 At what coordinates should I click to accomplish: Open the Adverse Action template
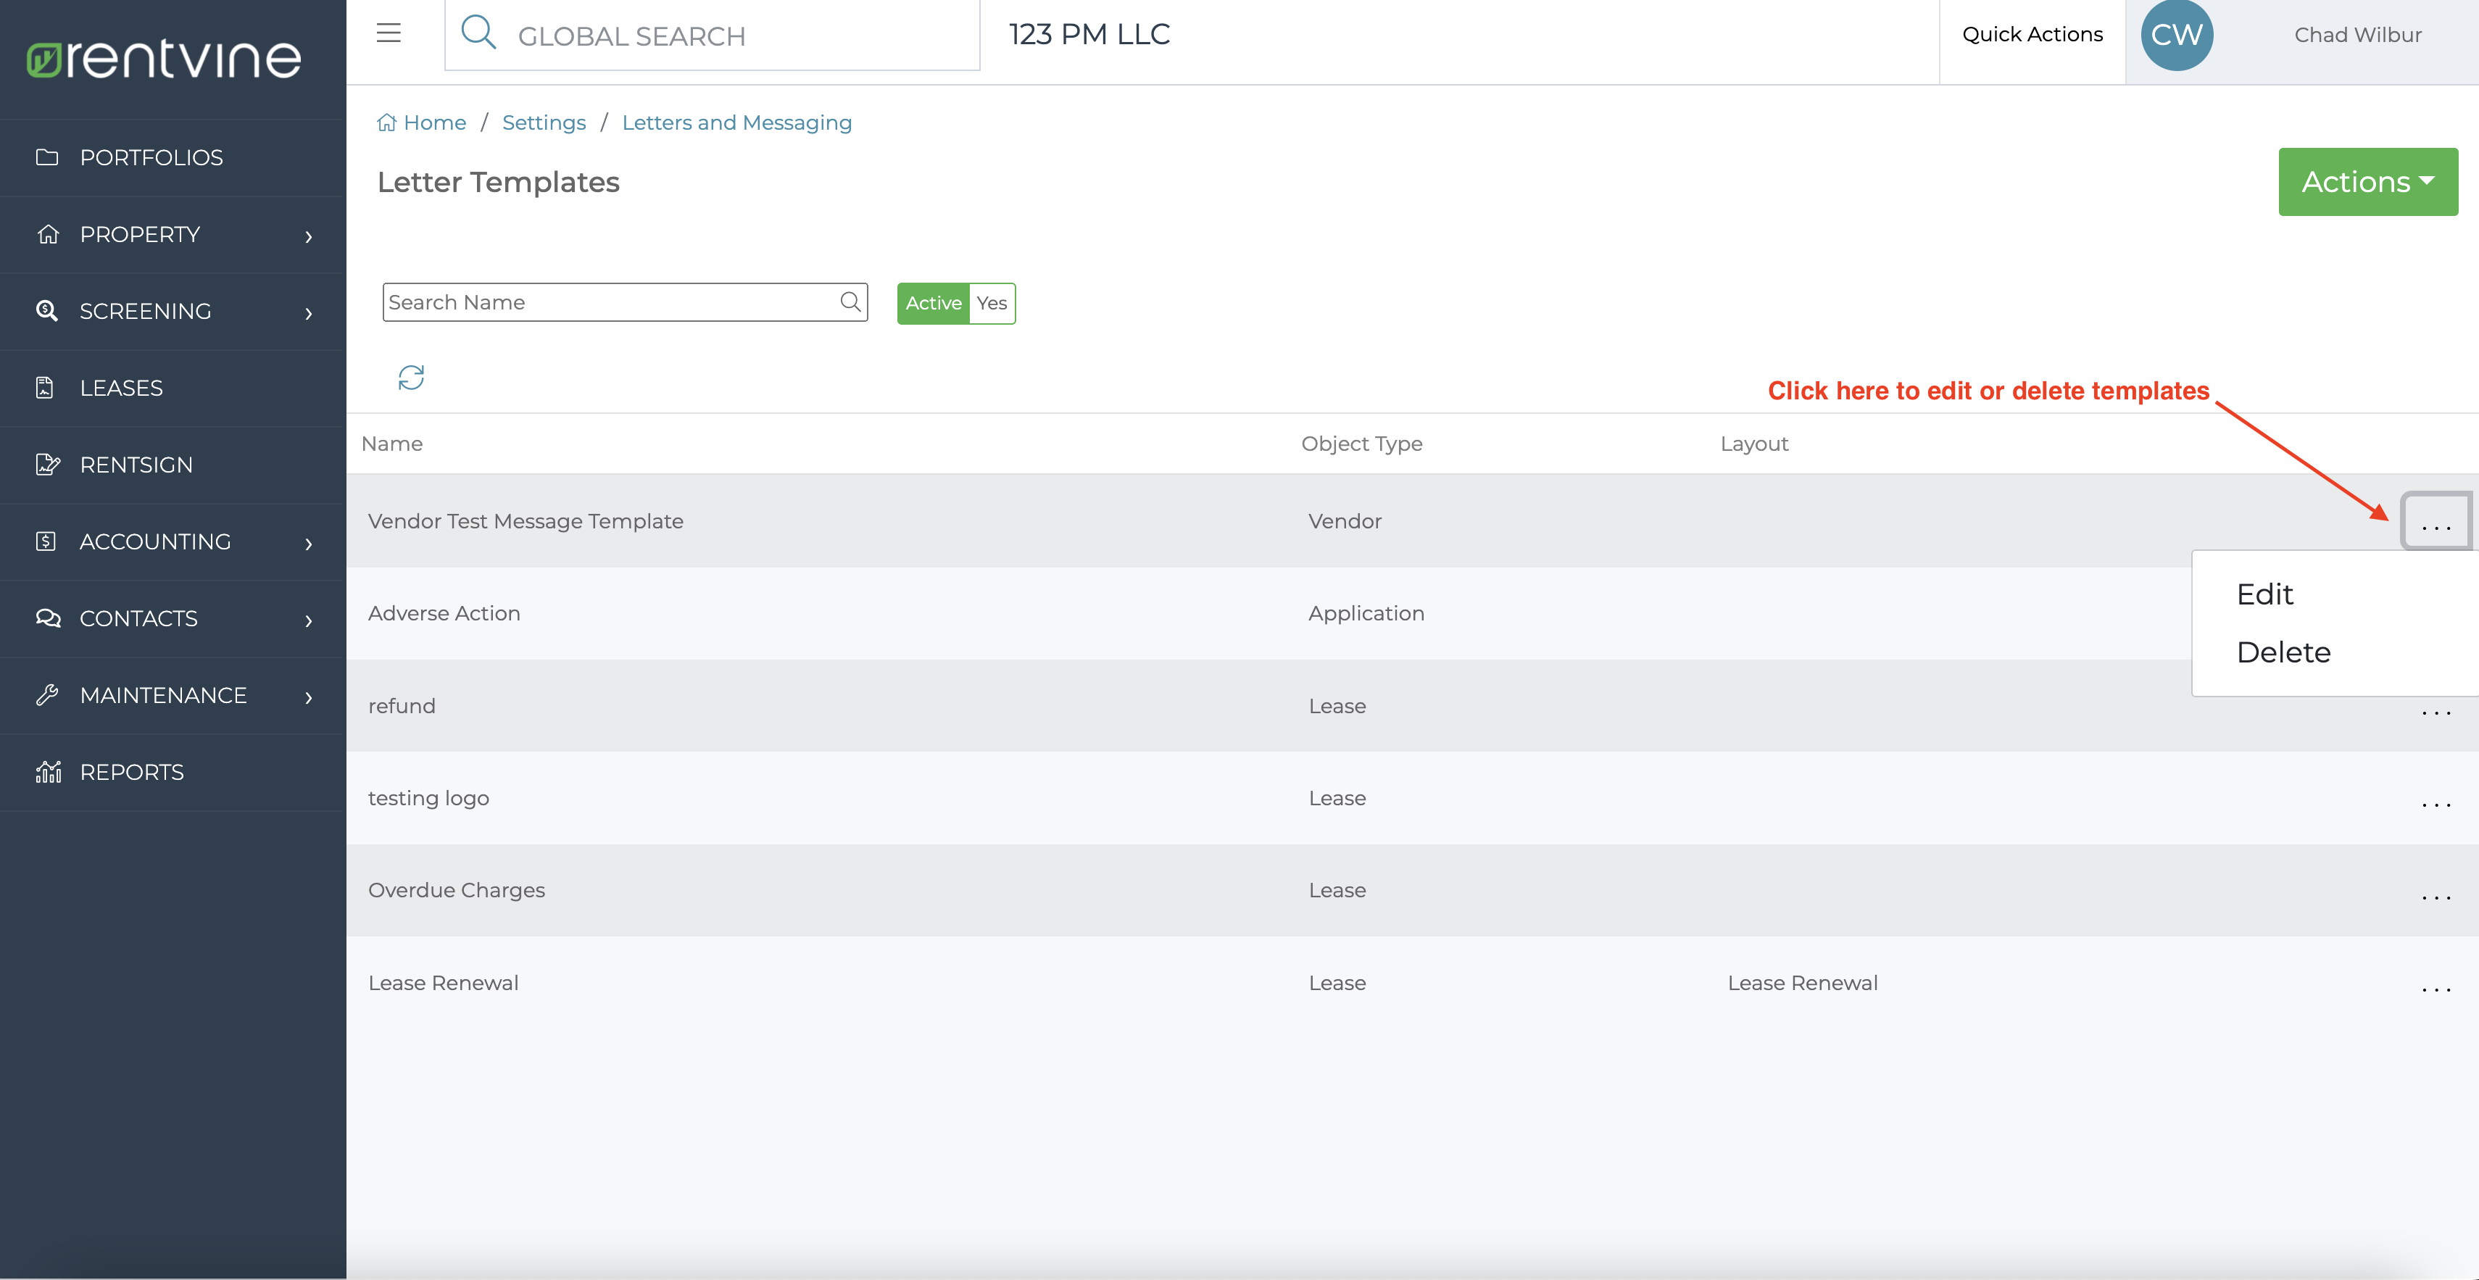pos(444,613)
